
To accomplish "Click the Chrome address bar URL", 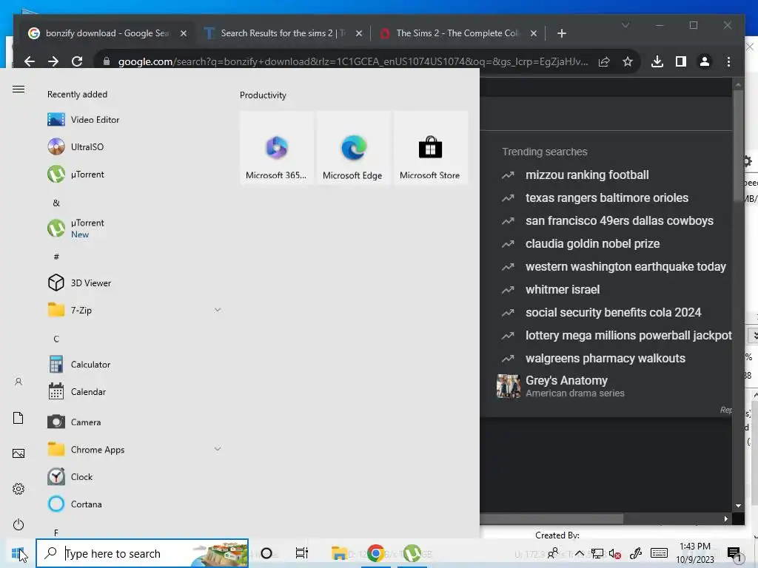I will 353,62.
